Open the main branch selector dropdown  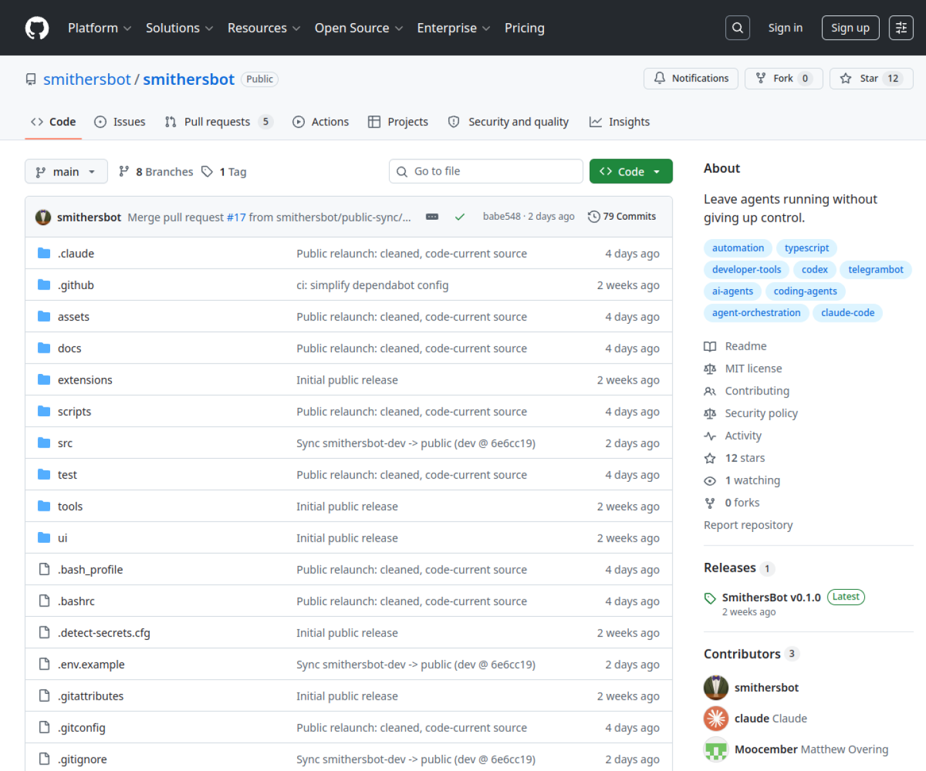[66, 172]
